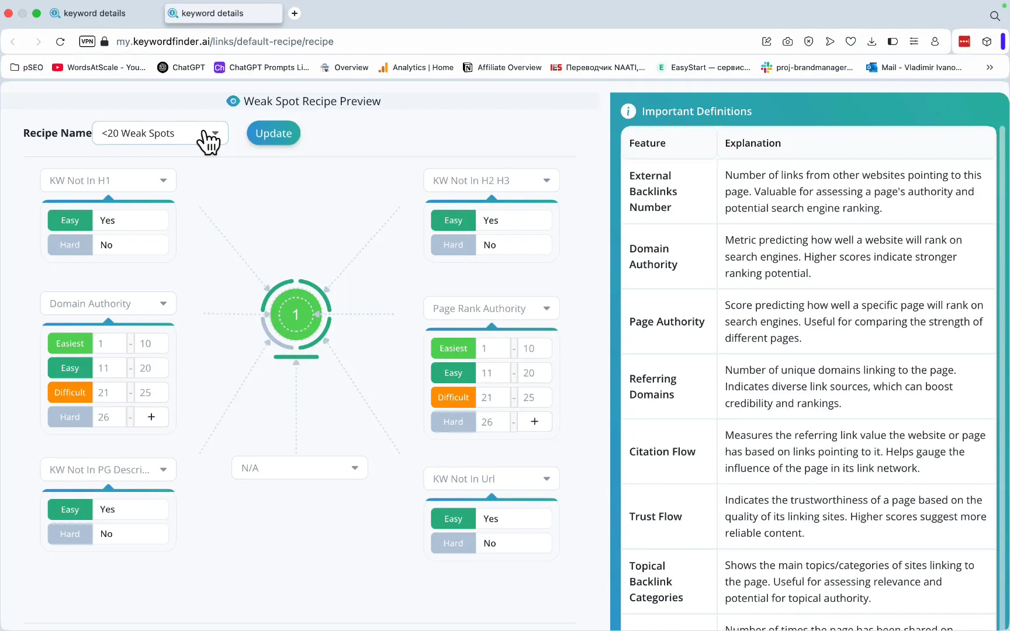Click the VPN badge in address bar

(x=87, y=41)
